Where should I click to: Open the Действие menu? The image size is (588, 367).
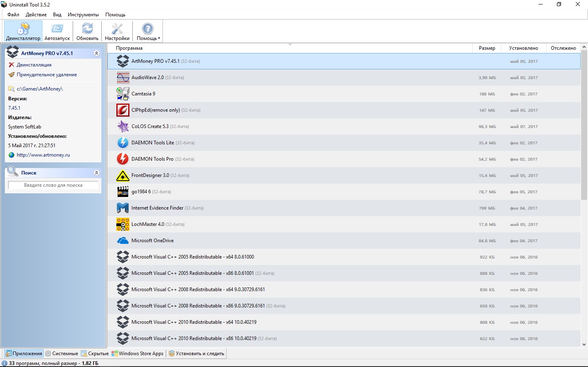tap(36, 15)
